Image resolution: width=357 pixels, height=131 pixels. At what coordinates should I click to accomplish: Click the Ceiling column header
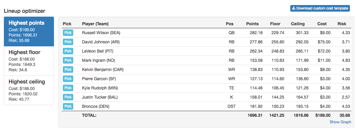point(298,24)
